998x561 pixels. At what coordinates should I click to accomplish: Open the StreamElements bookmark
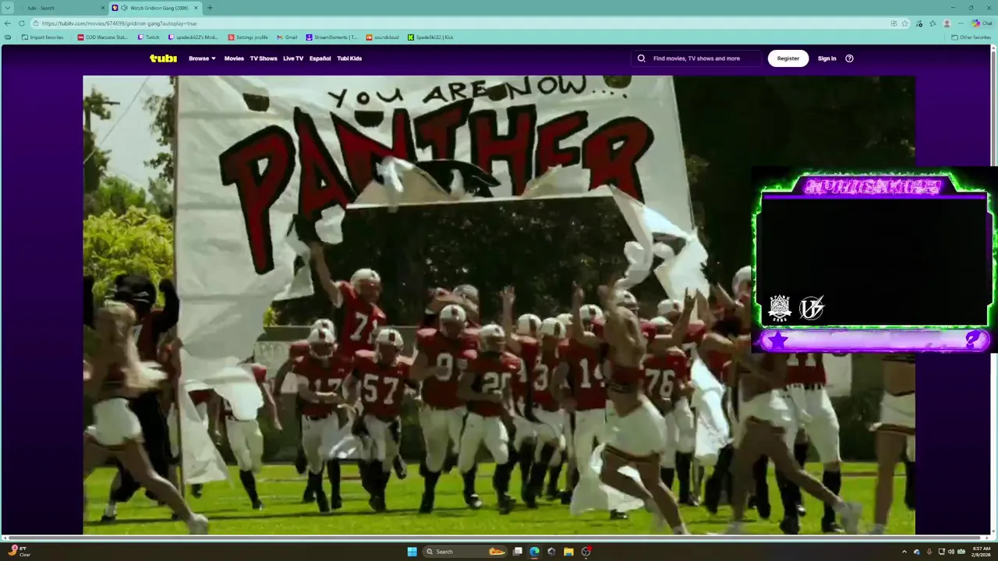point(331,37)
